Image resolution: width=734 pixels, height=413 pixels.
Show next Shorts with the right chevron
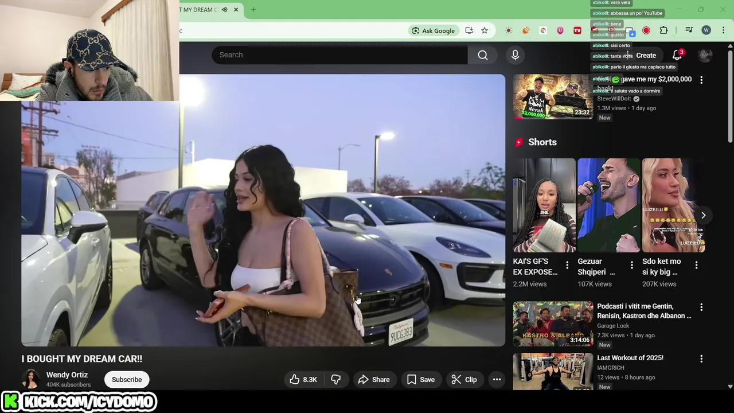click(703, 215)
